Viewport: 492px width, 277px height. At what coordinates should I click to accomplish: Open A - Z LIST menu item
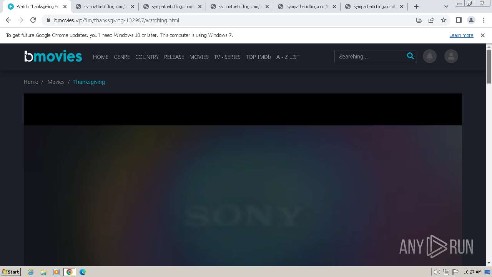[x=288, y=57]
